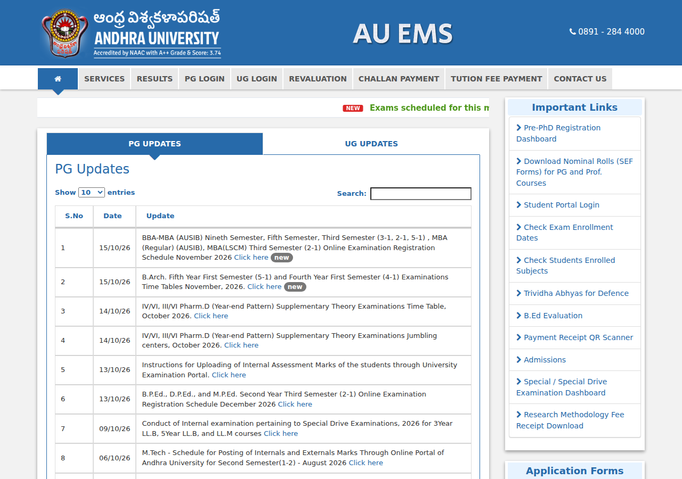The width and height of the screenshot is (682, 479).
Task: Open the CONTACT US page
Action: click(x=580, y=79)
